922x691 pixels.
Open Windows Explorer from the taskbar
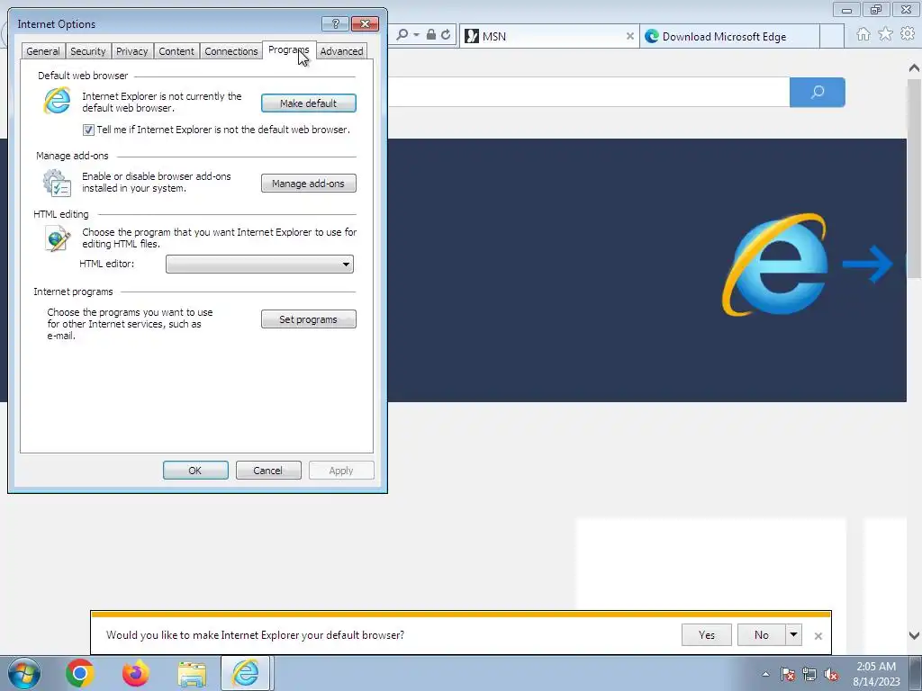tap(192, 673)
